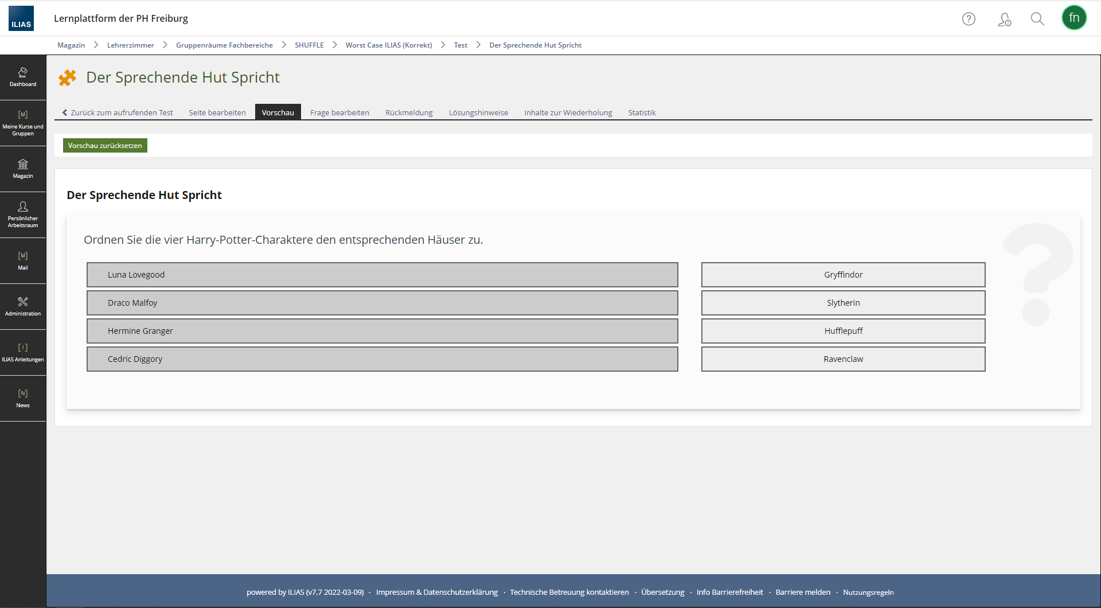Switch to Frage bearbeiten tab
Image resolution: width=1101 pixels, height=608 pixels.
pos(339,112)
